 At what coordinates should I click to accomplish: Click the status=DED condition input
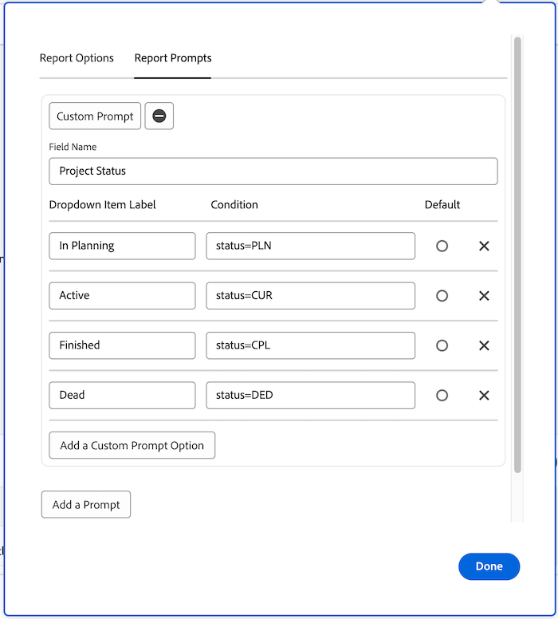(310, 396)
